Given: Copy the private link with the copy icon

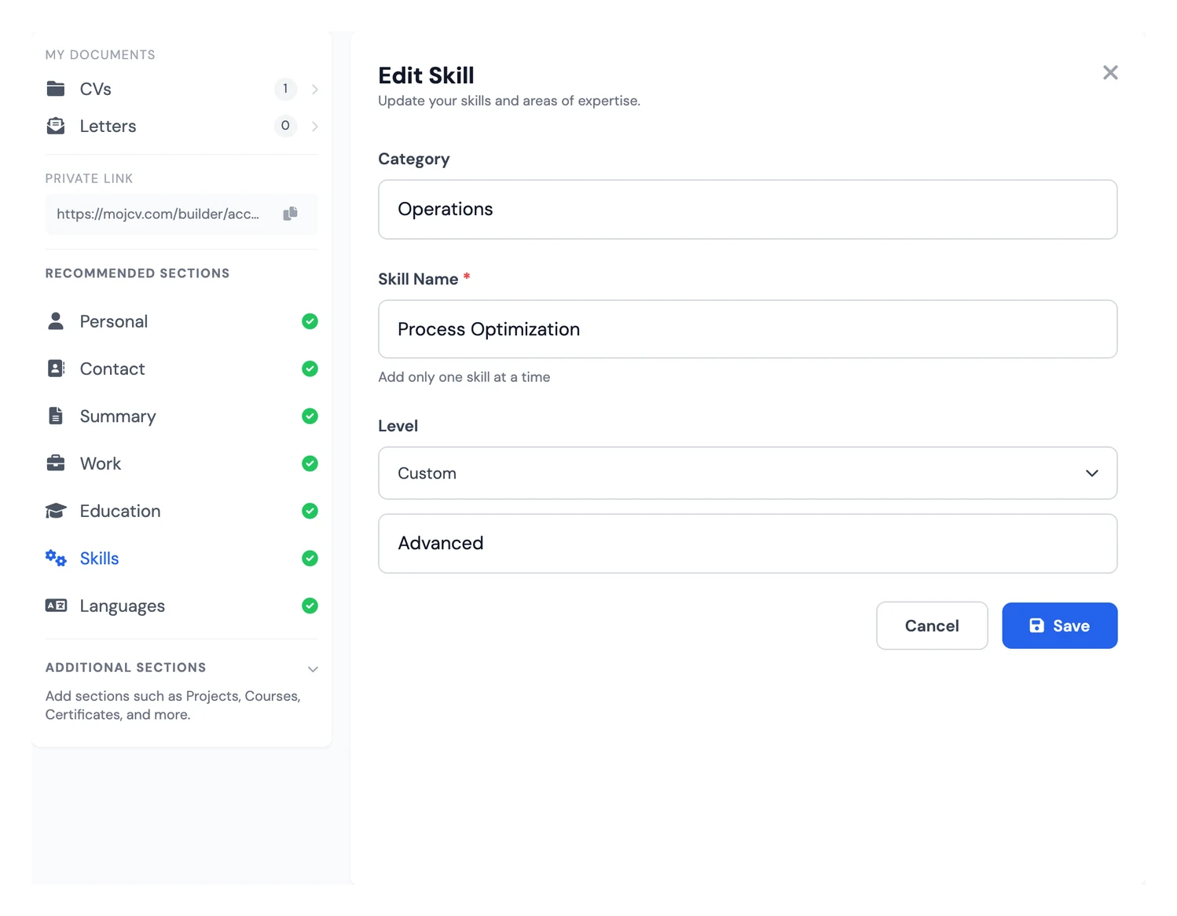Looking at the screenshot, I should tap(290, 214).
